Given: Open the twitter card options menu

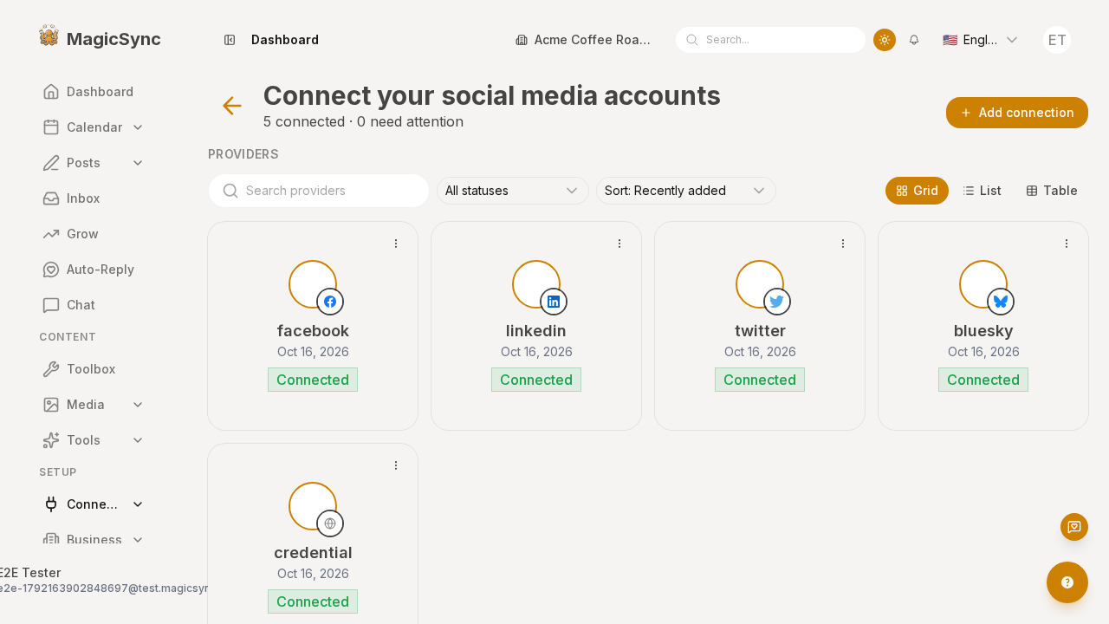Looking at the screenshot, I should coord(843,244).
